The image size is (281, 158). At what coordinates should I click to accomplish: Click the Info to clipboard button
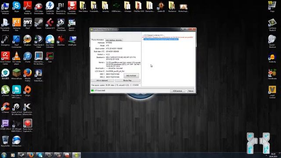[x=102, y=80]
